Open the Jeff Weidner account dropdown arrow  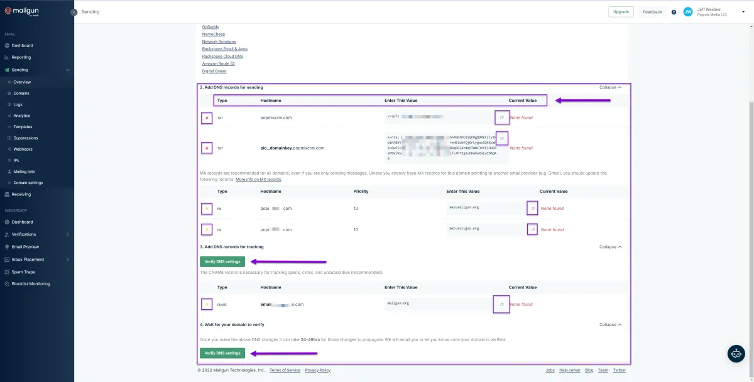[743, 12]
